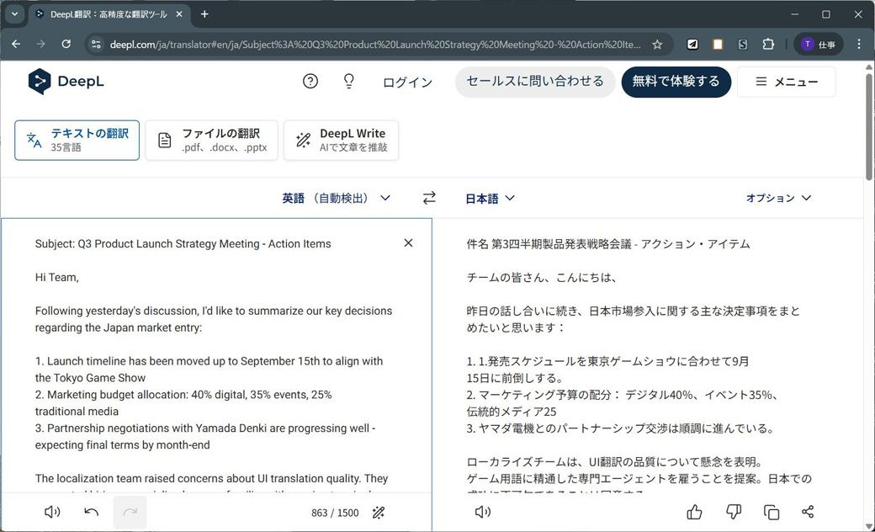Open the browser extensions puzzle icon
The image size is (875, 532).
(768, 44)
